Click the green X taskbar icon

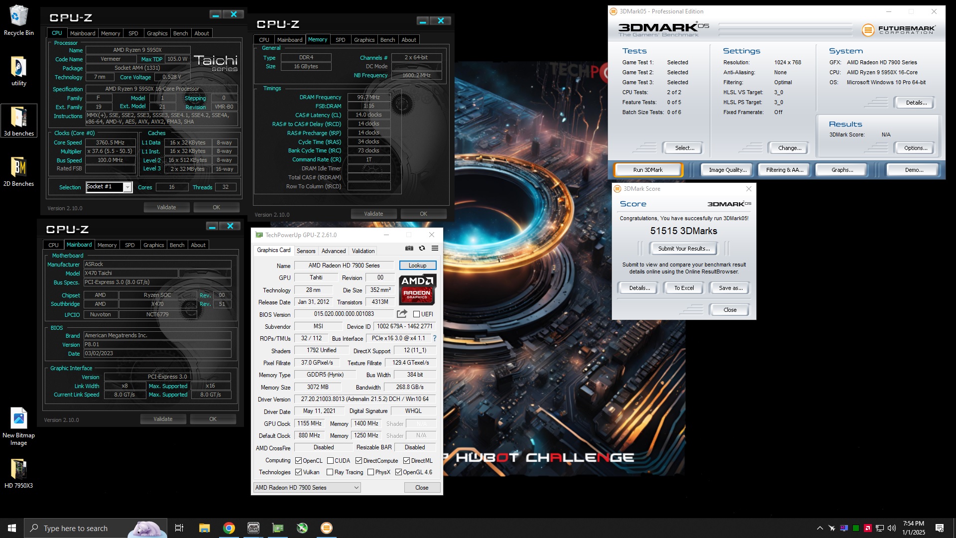pos(302,528)
